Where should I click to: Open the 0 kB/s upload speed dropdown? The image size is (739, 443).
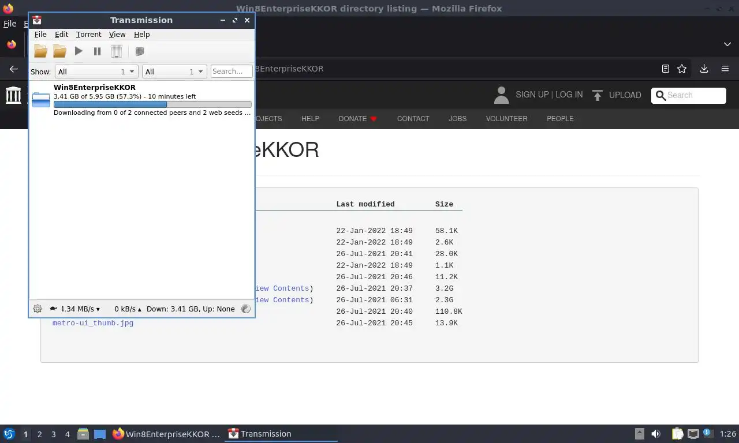[x=128, y=309]
